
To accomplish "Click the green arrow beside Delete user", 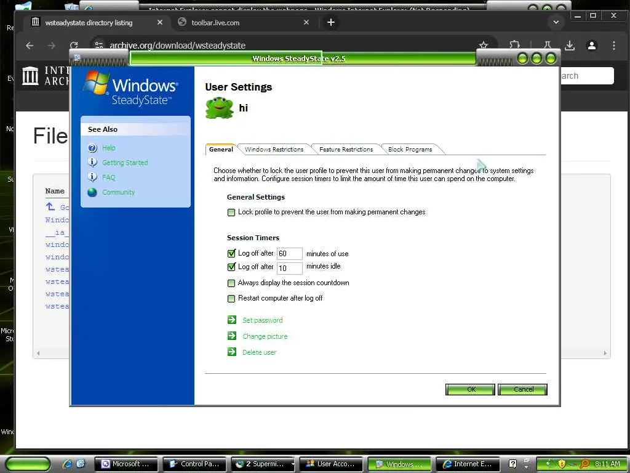I will pos(232,352).
